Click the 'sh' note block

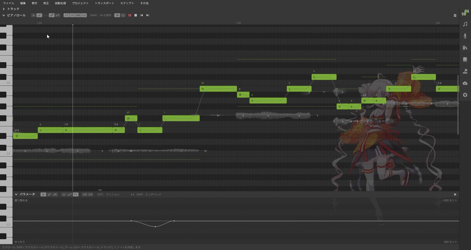point(131,118)
